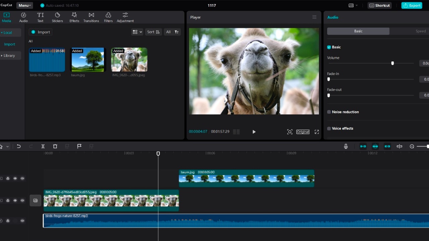This screenshot has width=429, height=241.
Task: Click the Import link in sidebar
Action: (9, 44)
